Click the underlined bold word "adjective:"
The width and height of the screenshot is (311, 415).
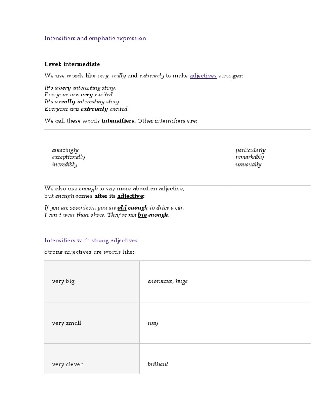[130, 196]
